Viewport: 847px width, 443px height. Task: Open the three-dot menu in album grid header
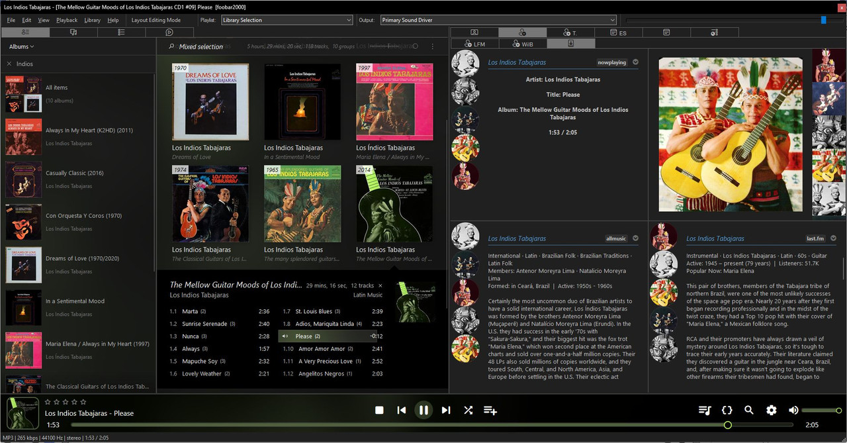click(433, 46)
